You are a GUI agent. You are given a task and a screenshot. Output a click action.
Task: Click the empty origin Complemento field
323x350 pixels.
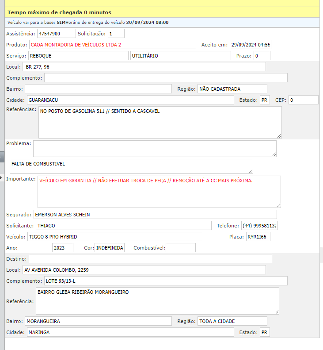(x=166, y=78)
